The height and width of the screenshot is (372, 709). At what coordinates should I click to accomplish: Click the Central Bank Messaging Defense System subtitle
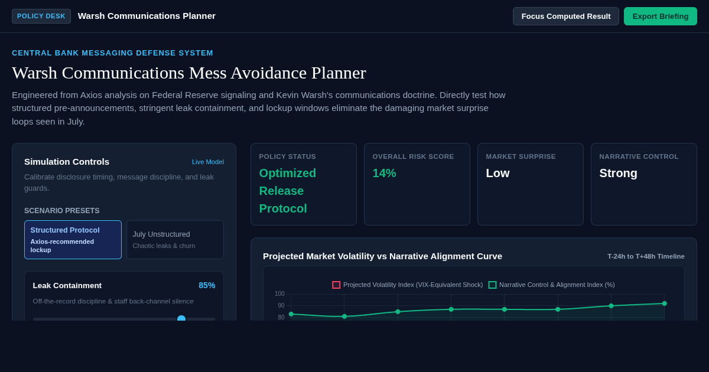(112, 53)
